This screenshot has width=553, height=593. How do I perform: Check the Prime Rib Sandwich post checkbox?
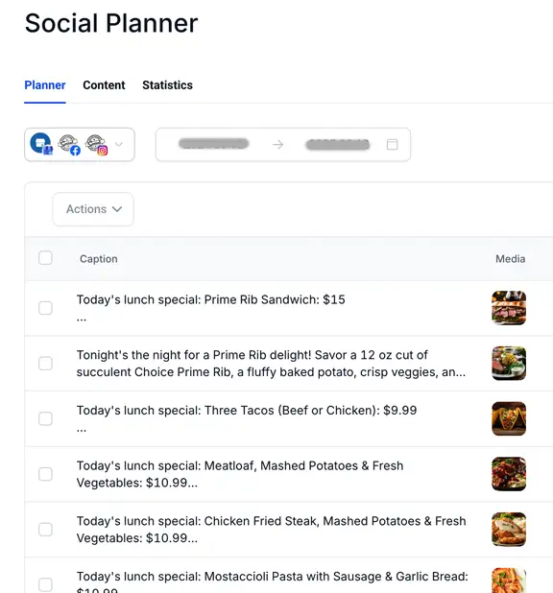(45, 308)
